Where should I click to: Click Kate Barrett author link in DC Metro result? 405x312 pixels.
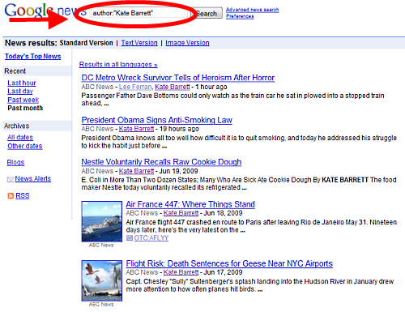[173, 87]
